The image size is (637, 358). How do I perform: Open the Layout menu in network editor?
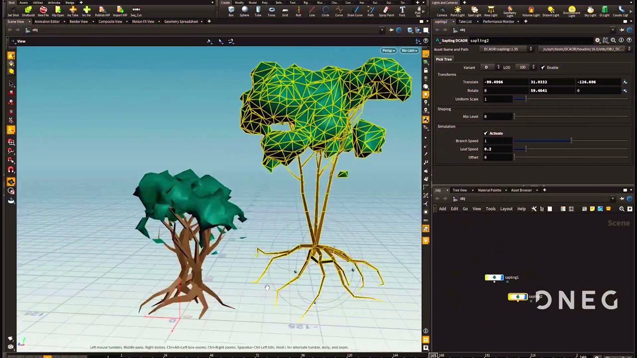(506, 209)
